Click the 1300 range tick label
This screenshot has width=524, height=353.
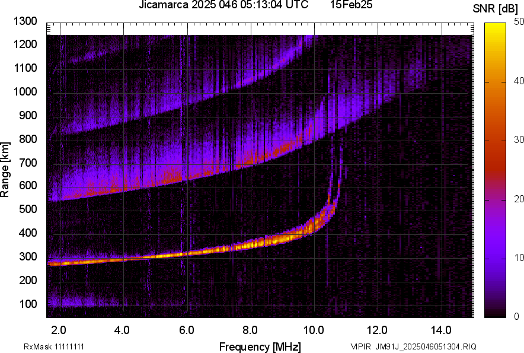point(26,21)
